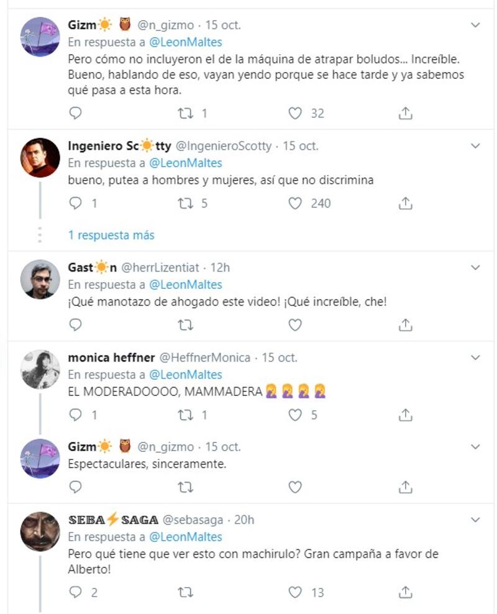
Task: Open more-options chevron on Gastón's tweet
Action: pyautogui.click(x=475, y=268)
